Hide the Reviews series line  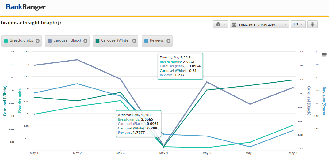coord(156,41)
